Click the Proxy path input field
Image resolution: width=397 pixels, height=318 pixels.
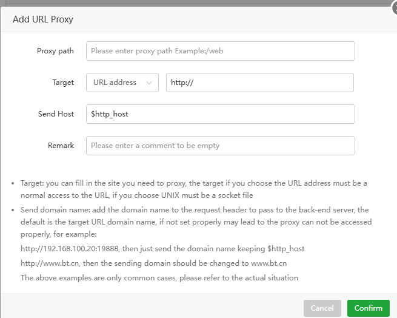(x=220, y=51)
